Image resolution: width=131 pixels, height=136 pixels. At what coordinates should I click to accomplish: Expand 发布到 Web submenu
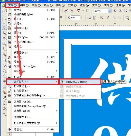pos(33,111)
